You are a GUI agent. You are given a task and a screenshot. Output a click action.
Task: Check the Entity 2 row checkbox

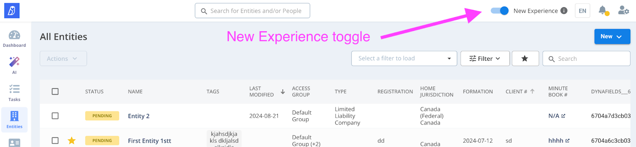55,116
